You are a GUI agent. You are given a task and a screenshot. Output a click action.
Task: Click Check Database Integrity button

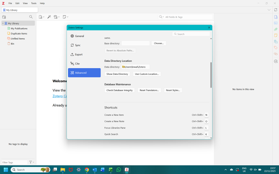click(120, 90)
